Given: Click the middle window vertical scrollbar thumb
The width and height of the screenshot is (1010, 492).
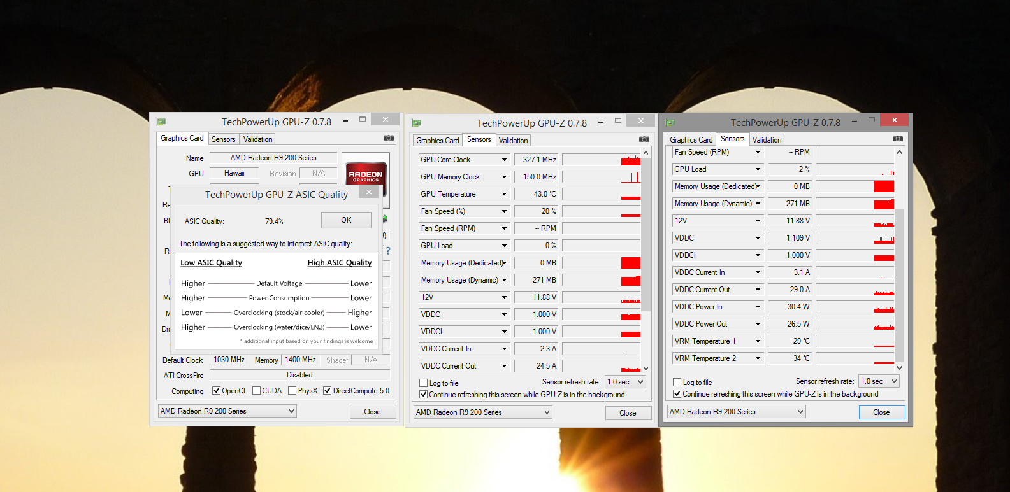Looking at the screenshot, I should [x=646, y=235].
